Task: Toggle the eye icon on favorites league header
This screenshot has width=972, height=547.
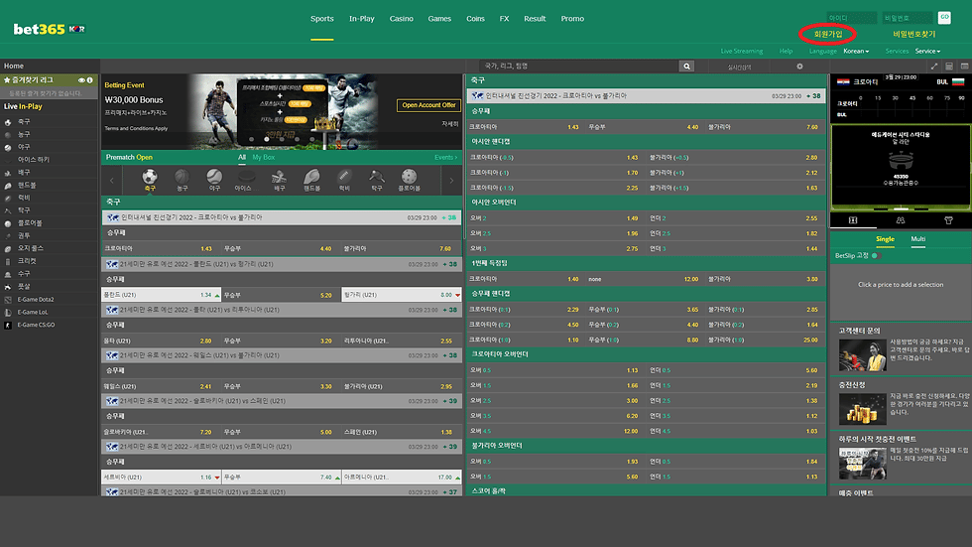Action: [81, 80]
